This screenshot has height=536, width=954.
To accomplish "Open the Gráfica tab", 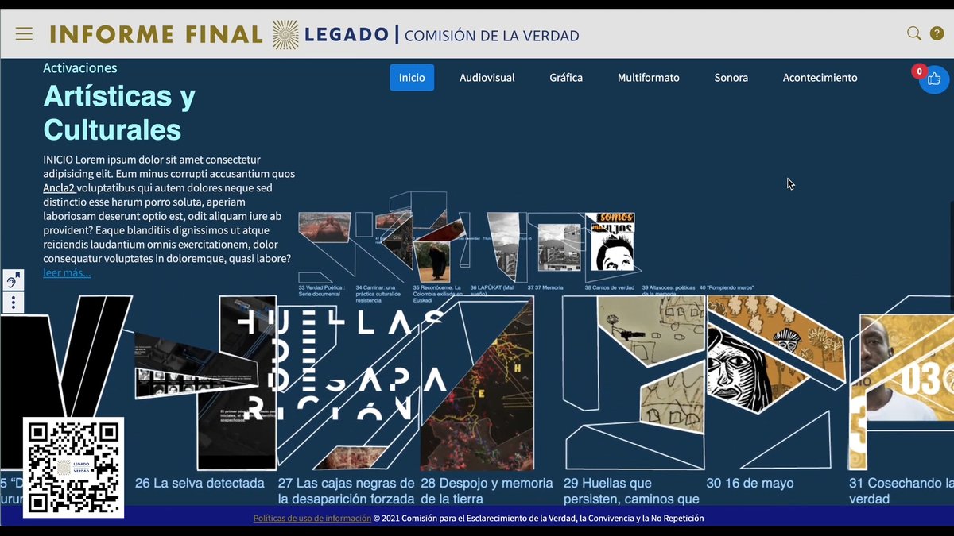I will 566,78.
